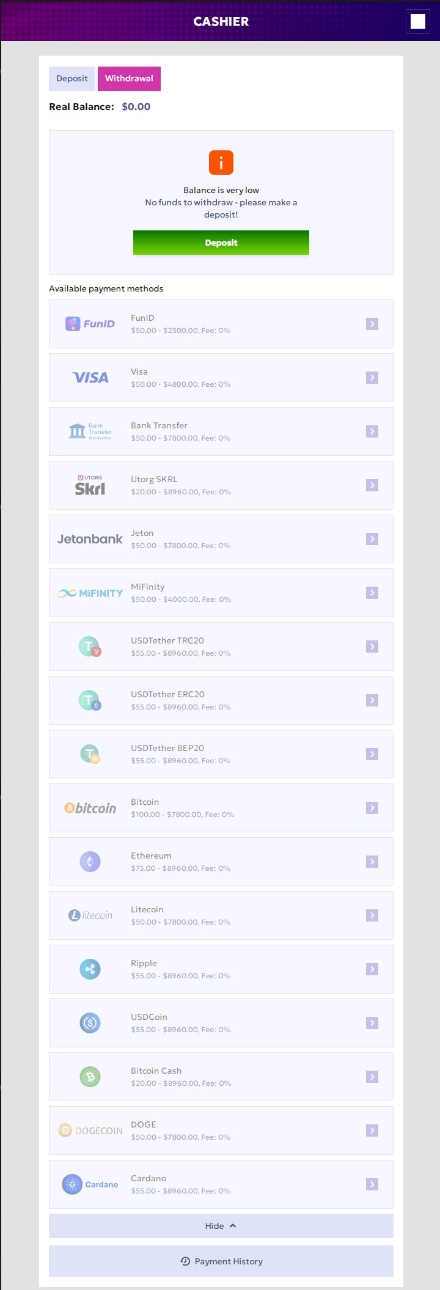The height and width of the screenshot is (1290, 440).
Task: Click the USDCoin dollar icon
Action: [90, 1023]
